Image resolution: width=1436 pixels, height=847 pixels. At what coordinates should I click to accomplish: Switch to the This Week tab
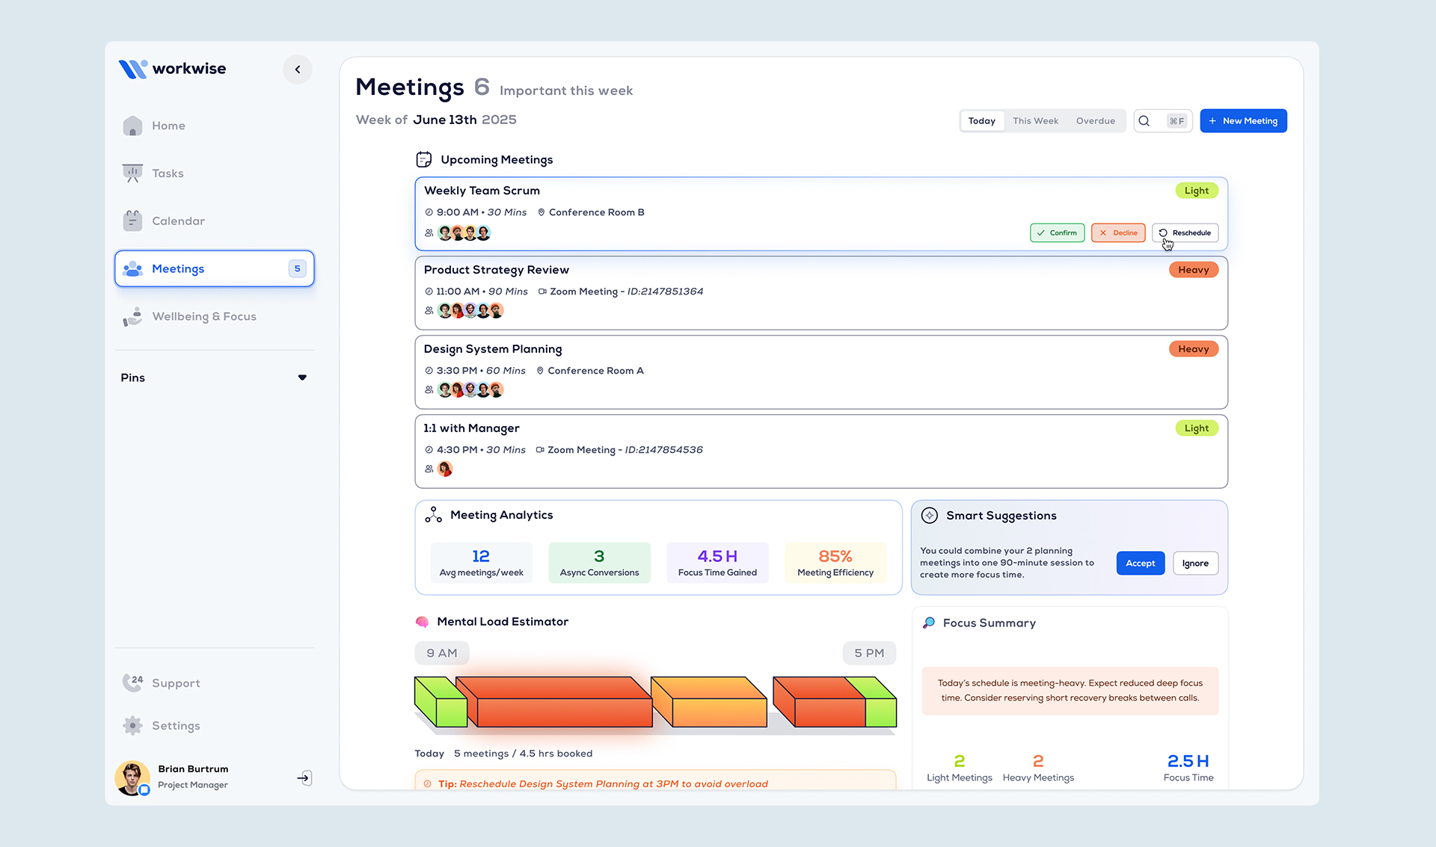pos(1035,120)
